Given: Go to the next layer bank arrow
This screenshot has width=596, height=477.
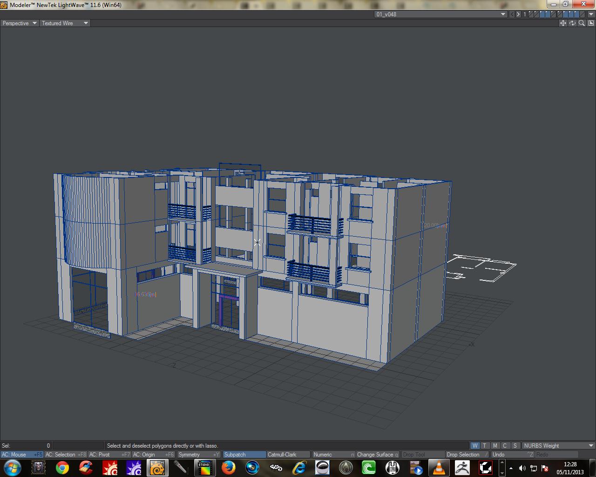Looking at the screenshot, I should (x=518, y=14).
